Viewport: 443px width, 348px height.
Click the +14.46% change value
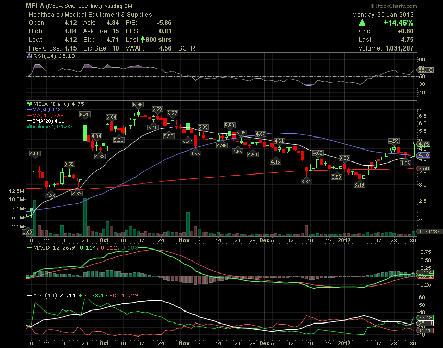click(398, 23)
